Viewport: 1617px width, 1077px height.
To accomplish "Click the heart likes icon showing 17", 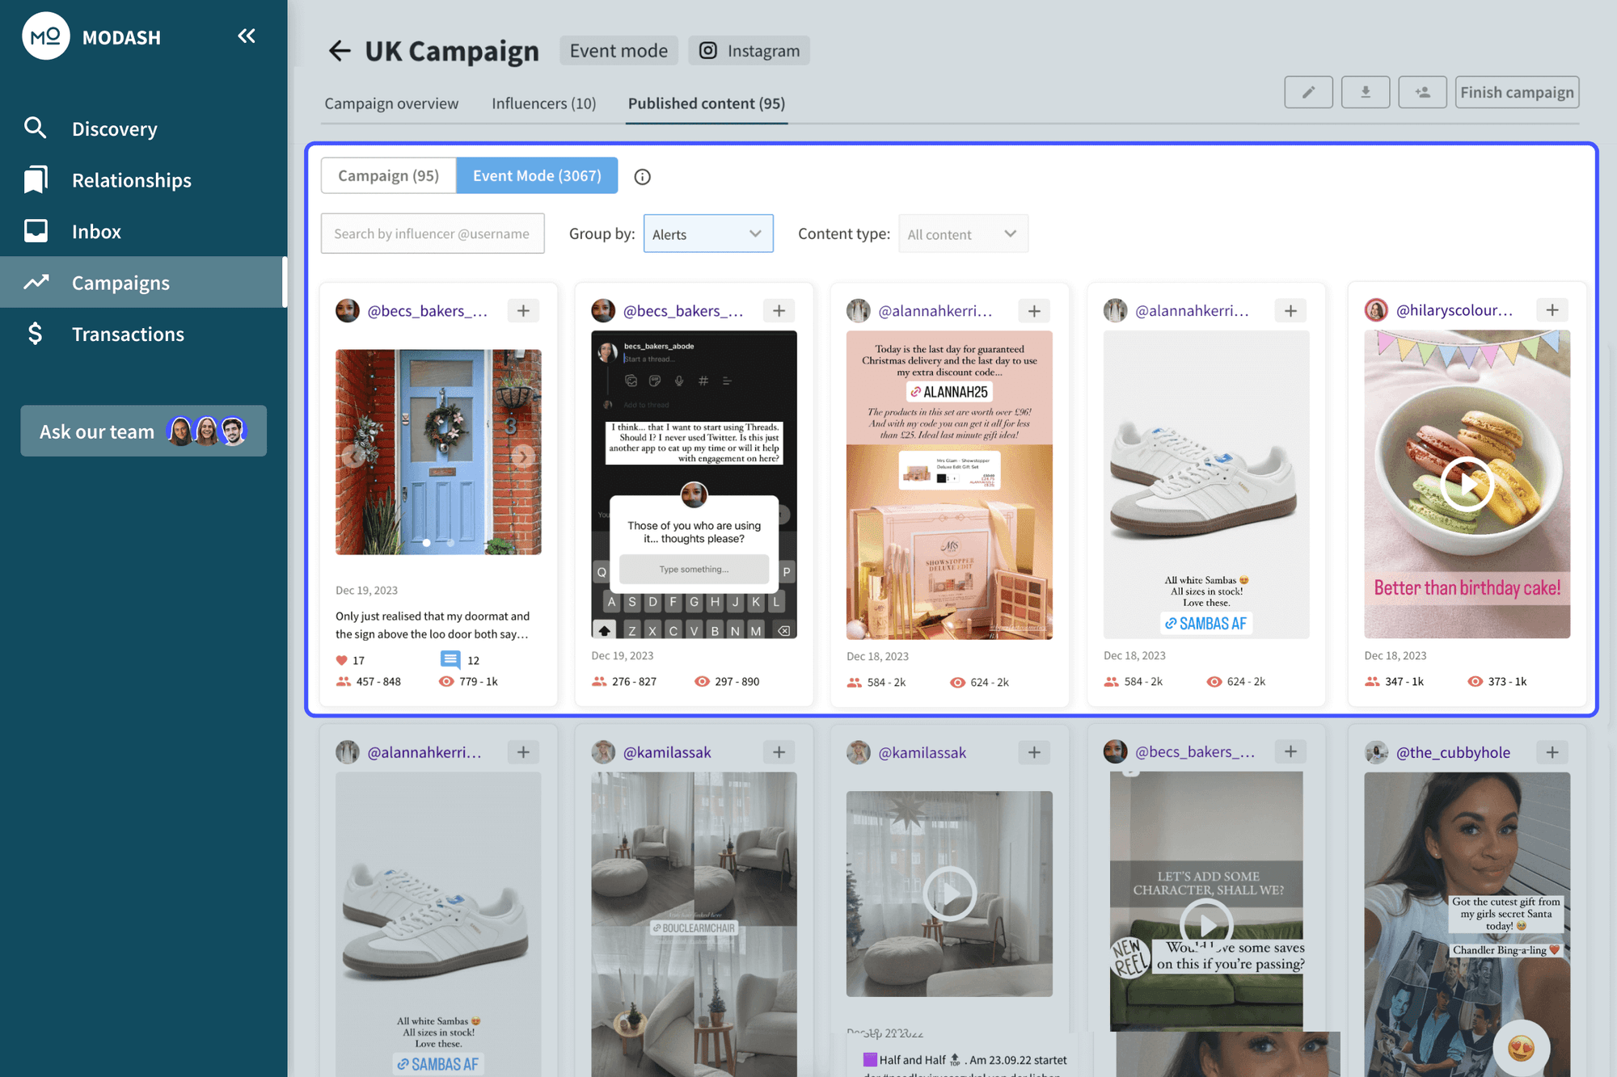I will (341, 660).
